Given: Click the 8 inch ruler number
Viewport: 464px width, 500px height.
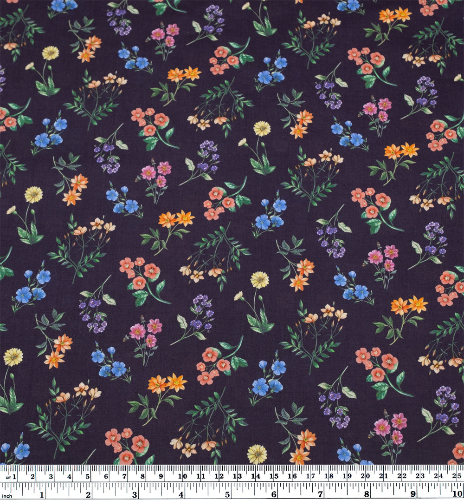Looking at the screenshot, I should [366, 493].
